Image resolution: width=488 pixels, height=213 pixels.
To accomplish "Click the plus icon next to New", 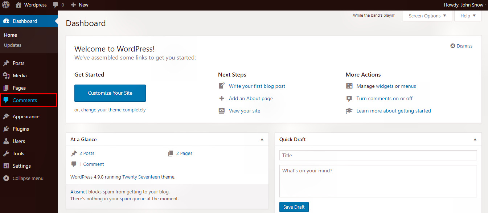I will (73, 5).
